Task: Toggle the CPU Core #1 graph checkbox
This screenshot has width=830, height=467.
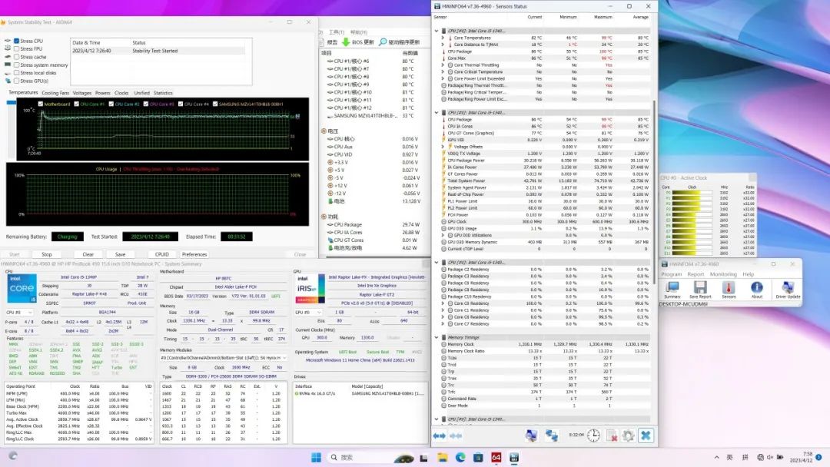Action: (x=77, y=104)
